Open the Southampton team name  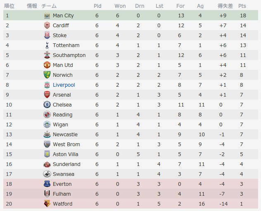[x=69, y=55]
